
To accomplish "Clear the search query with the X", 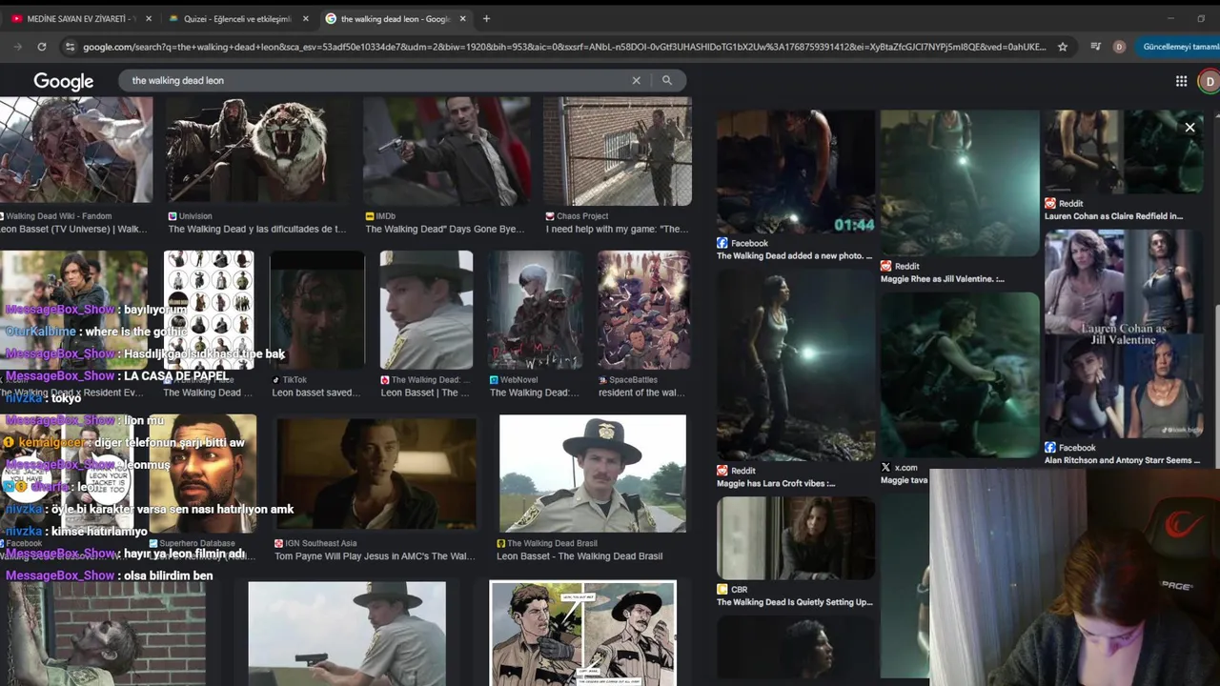I will coord(637,80).
